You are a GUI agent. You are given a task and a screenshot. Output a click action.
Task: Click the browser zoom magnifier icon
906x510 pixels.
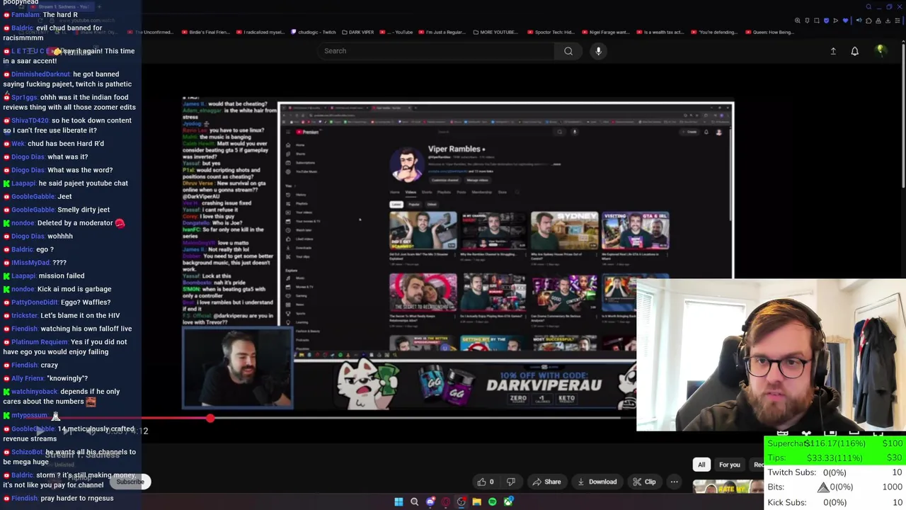click(x=798, y=21)
